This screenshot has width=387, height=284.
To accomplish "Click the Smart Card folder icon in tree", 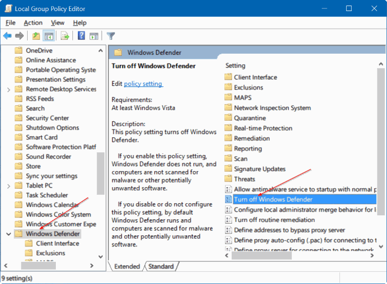I will click(18, 137).
